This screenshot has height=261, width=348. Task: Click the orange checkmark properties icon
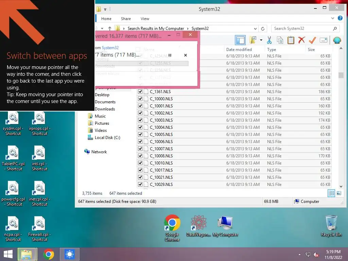tap(312, 40)
